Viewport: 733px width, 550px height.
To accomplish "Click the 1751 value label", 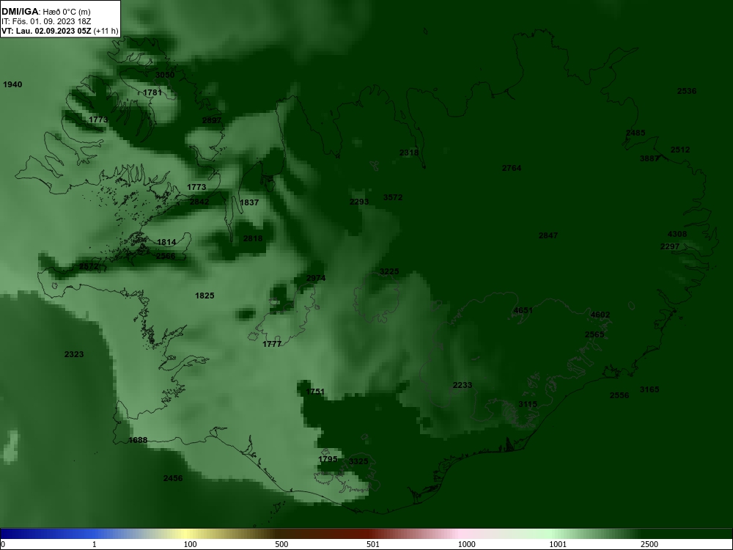I will [315, 392].
